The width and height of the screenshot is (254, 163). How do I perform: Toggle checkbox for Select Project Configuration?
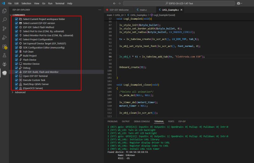coord(17,39)
